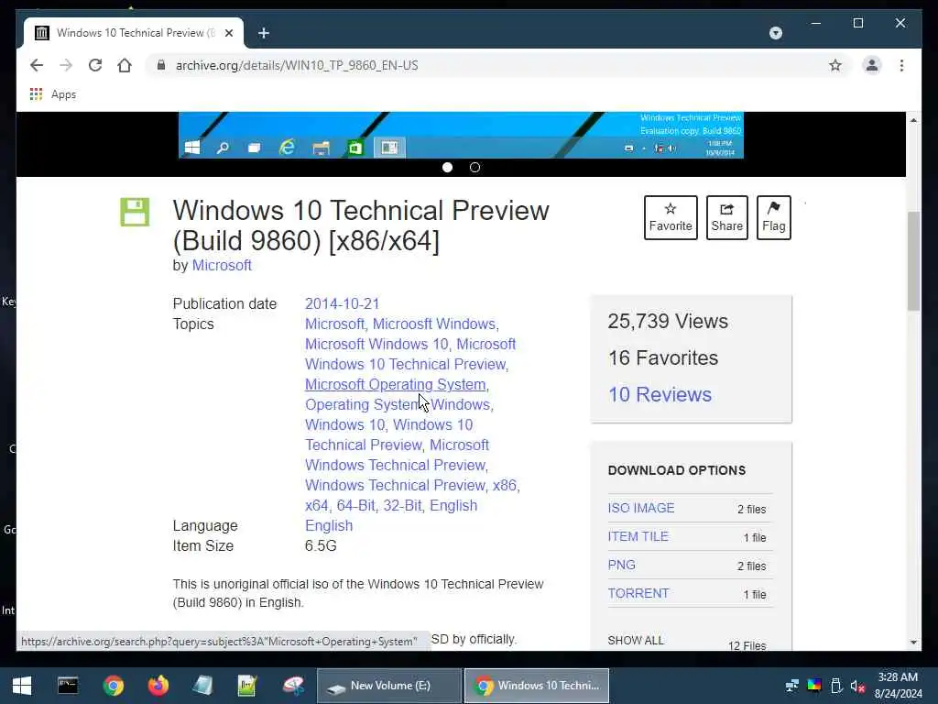Open the taskbar clock and date
This screenshot has width=938, height=704.
point(899,686)
